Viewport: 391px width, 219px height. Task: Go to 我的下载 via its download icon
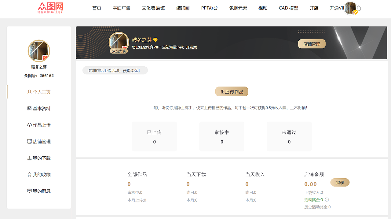29,158
